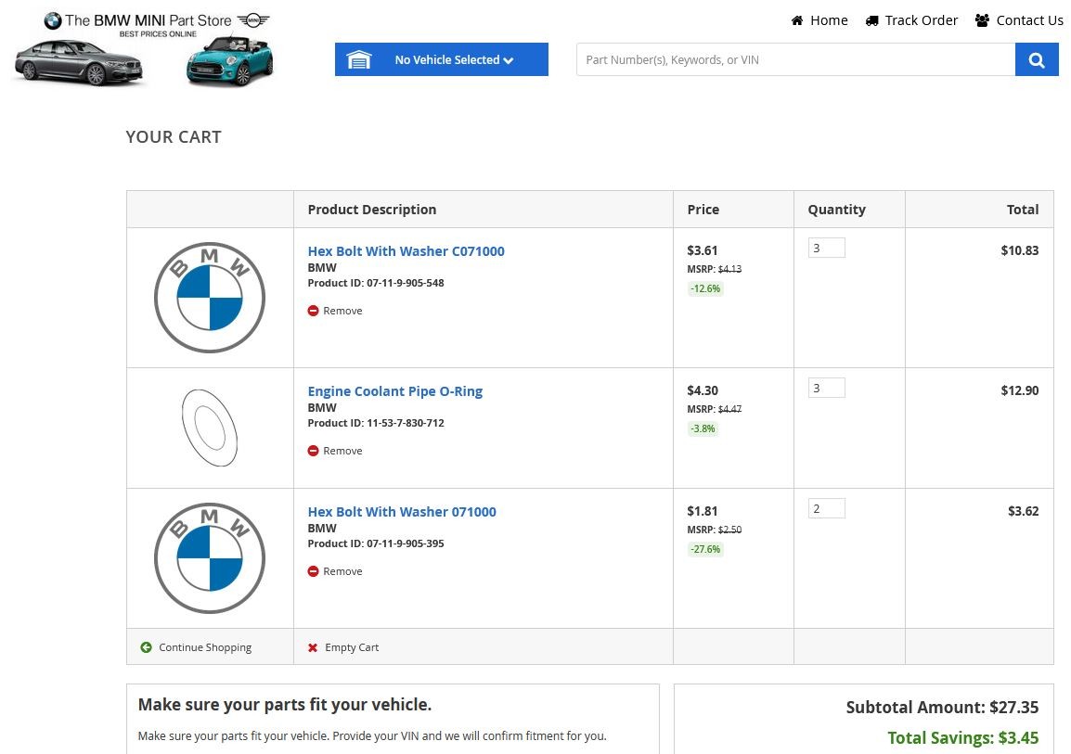The width and height of the screenshot is (1071, 754).
Task: Click the Contact Us people icon
Action: (x=982, y=20)
